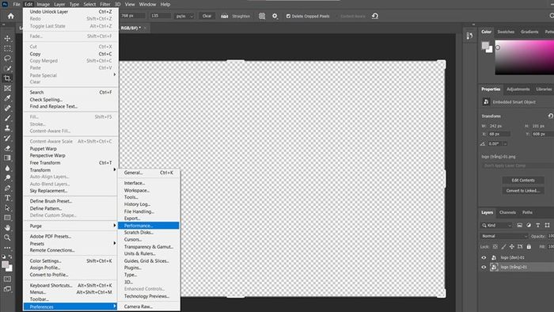
Task: Filter layers by shape layer icon
Action: point(547,225)
